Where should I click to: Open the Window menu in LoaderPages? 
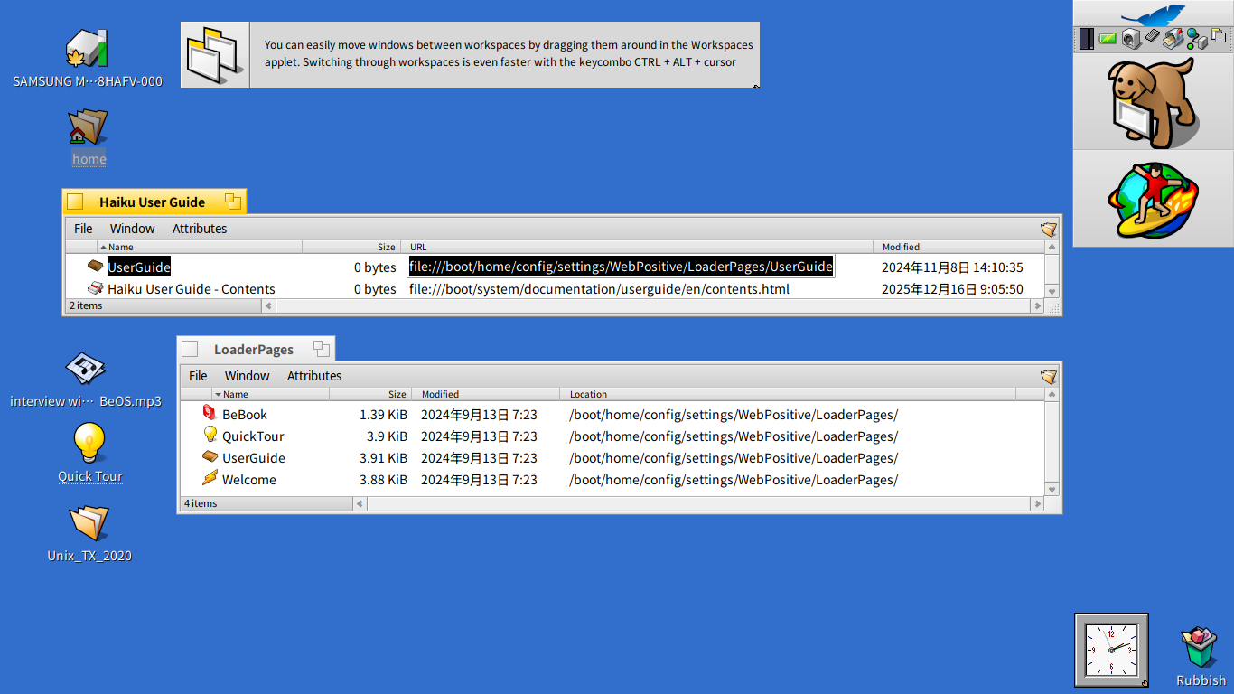247,376
